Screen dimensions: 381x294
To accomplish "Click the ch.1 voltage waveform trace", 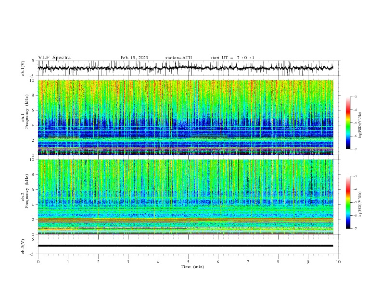I will pyautogui.click(x=185, y=68).
